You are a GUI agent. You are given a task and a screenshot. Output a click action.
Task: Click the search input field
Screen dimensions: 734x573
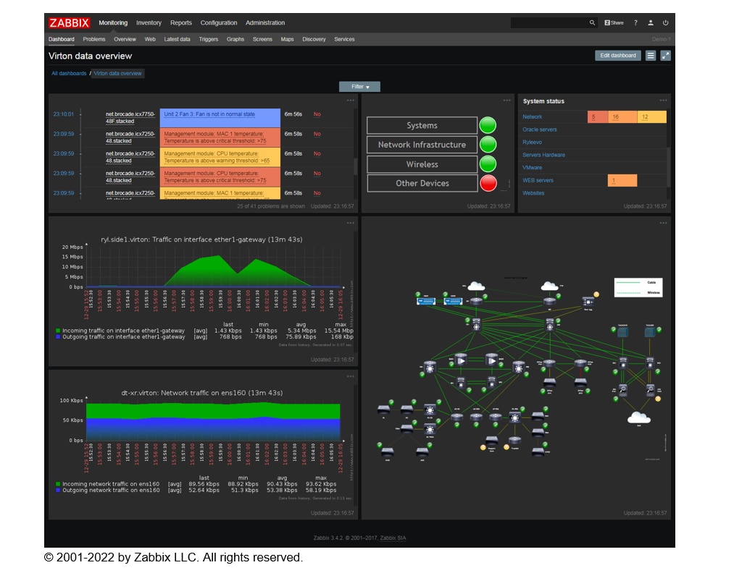549,22
